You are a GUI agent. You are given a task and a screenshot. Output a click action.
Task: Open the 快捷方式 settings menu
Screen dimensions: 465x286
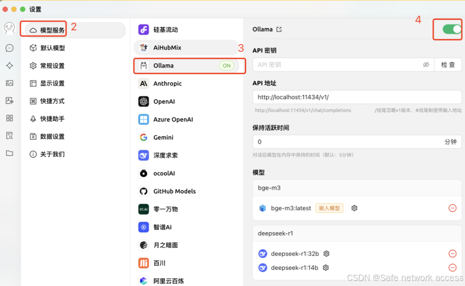(x=75, y=101)
